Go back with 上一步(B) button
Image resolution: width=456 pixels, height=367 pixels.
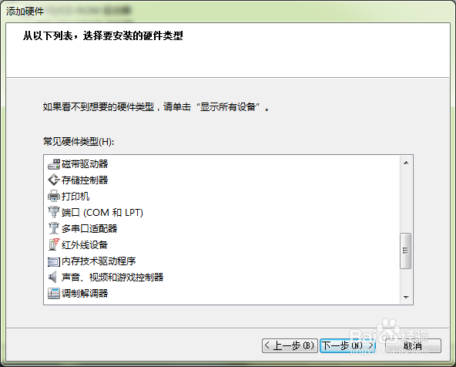coord(290,345)
